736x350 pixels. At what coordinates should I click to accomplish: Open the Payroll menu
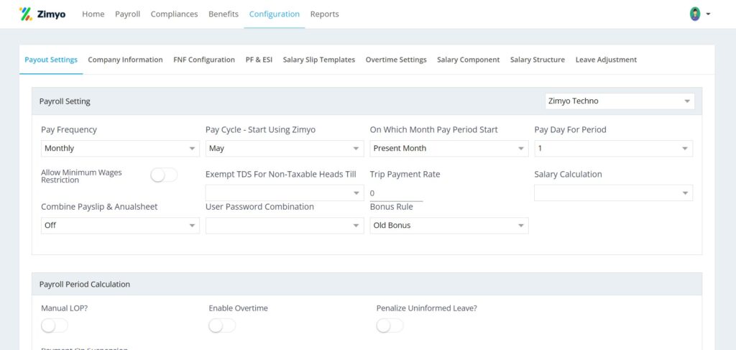point(128,14)
